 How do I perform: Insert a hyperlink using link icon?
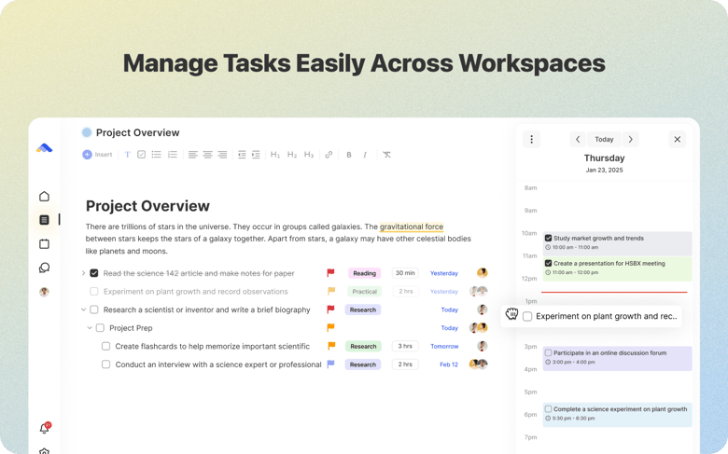point(329,155)
